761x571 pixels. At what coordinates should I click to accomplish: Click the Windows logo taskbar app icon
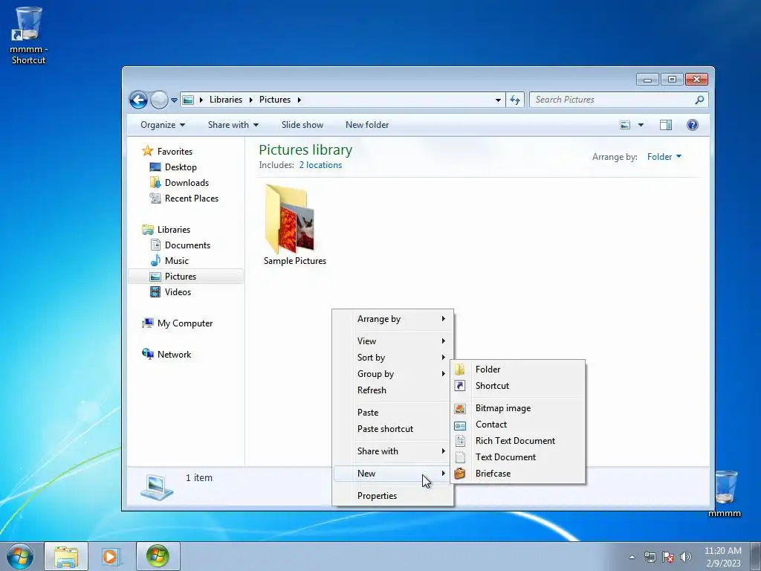pyautogui.click(x=158, y=556)
